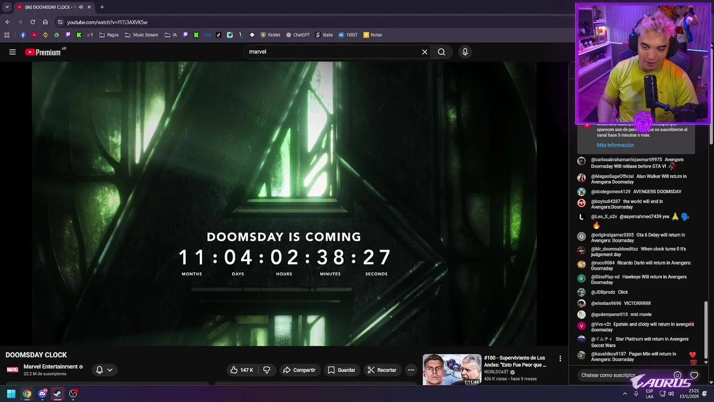The width and height of the screenshot is (714, 402).
Task: Open YouTube bookmark icon
Action: (34, 35)
